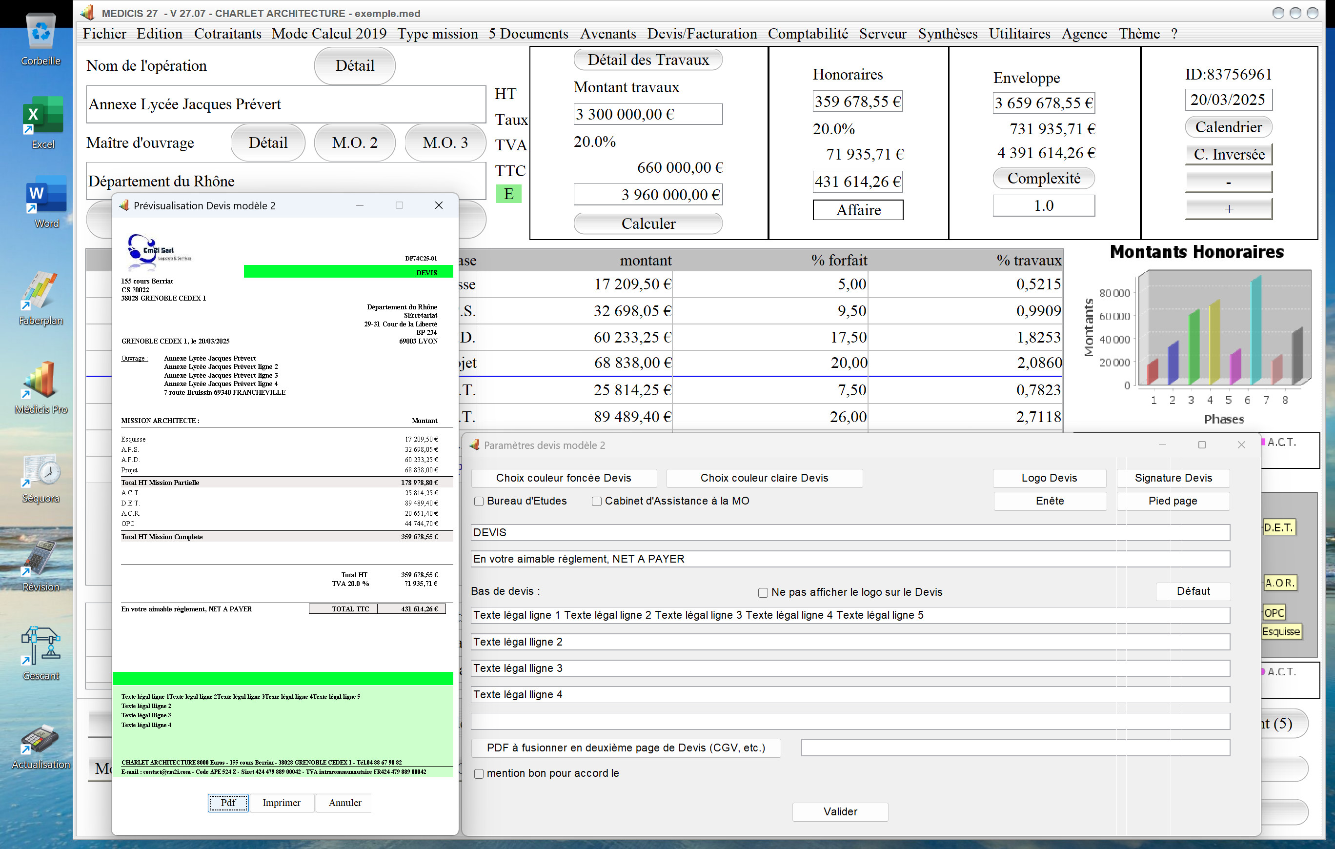Click Annuler in the preview window

344,803
